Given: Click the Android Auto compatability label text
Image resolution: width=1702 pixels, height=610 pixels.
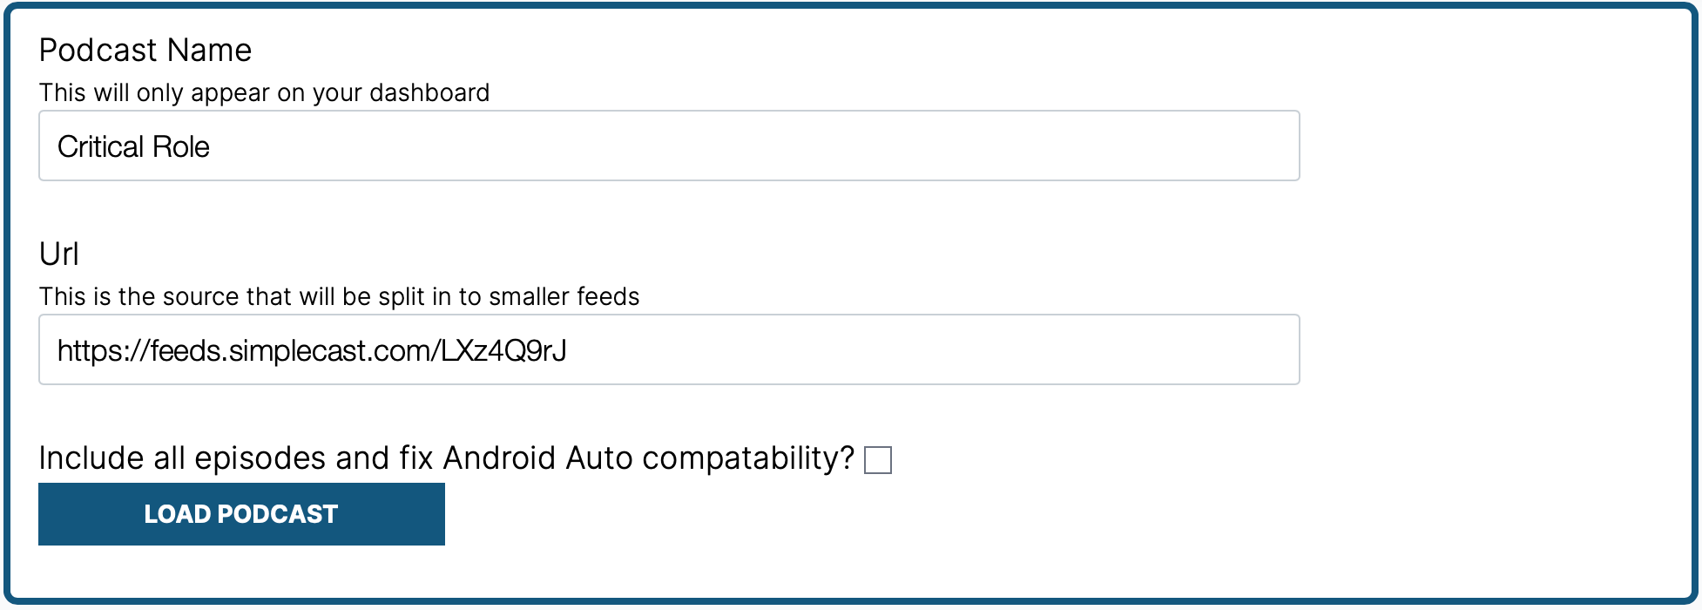Looking at the screenshot, I should tap(446, 458).
